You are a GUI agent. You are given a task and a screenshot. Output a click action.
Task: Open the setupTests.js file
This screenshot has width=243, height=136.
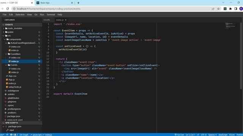(15, 87)
